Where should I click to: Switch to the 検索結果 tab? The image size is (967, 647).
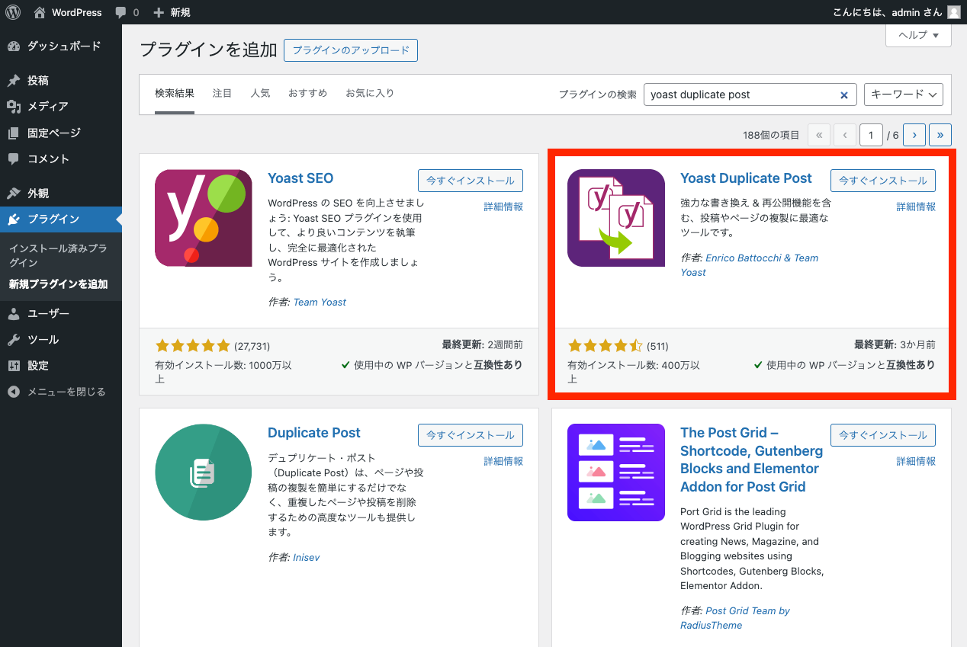pyautogui.click(x=175, y=93)
